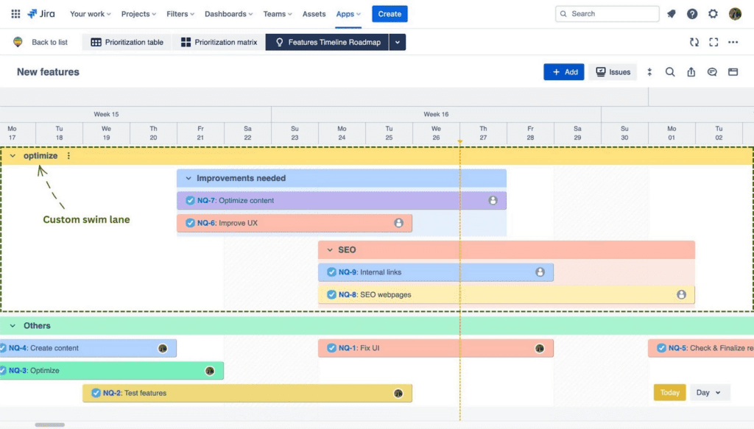This screenshot has width=754, height=429.
Task: Click the magnifier search icon in the roadmap toolbar
Action: point(670,72)
